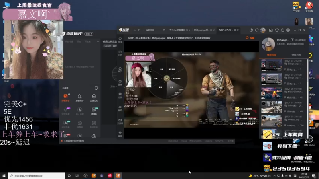Open the trophy icon in Douyu sidebar
319x179 pixels.
120,134
